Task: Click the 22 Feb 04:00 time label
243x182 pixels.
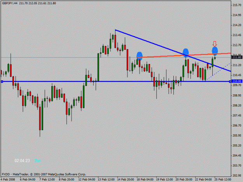Action: [x=203, y=180]
